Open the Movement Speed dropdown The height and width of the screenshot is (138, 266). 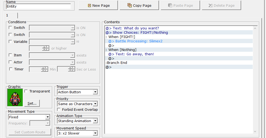[95, 133]
